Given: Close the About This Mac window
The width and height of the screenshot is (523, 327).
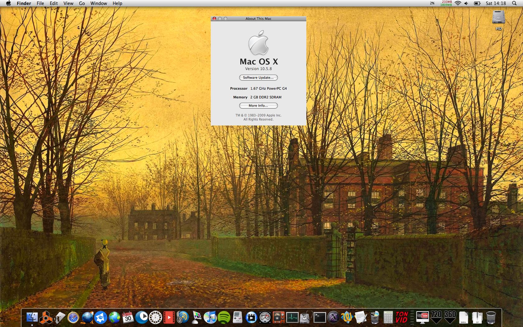Looking at the screenshot, I should coord(214,19).
